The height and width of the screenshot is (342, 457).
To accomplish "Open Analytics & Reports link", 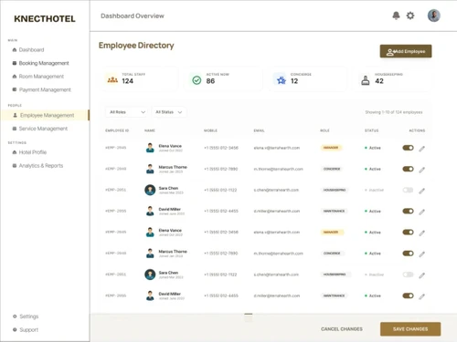I will point(41,166).
